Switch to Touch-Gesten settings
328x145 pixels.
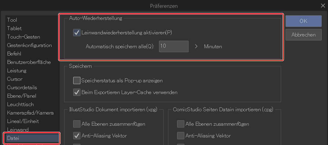coord(23,37)
